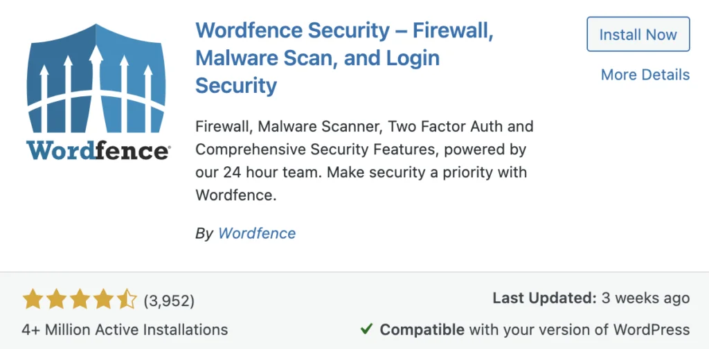
Task: Click the green compatibility checkmark icon
Action: click(366, 329)
